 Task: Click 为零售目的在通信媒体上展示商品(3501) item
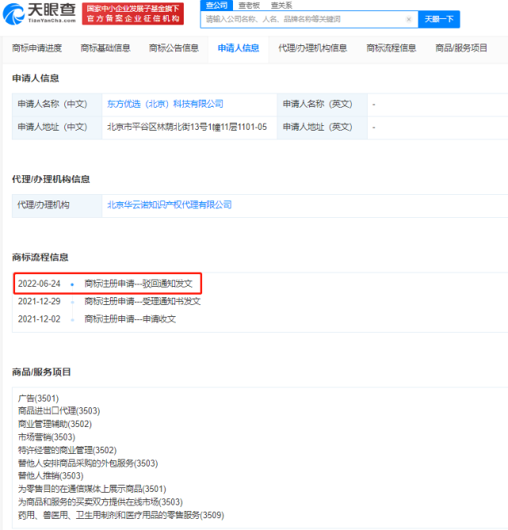pos(92,489)
